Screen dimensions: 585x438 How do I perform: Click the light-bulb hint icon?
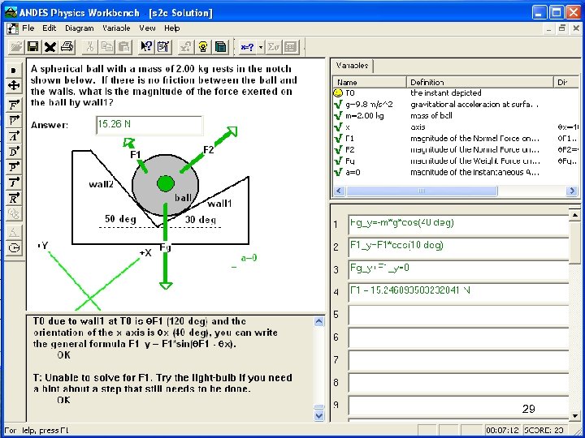coord(202,46)
